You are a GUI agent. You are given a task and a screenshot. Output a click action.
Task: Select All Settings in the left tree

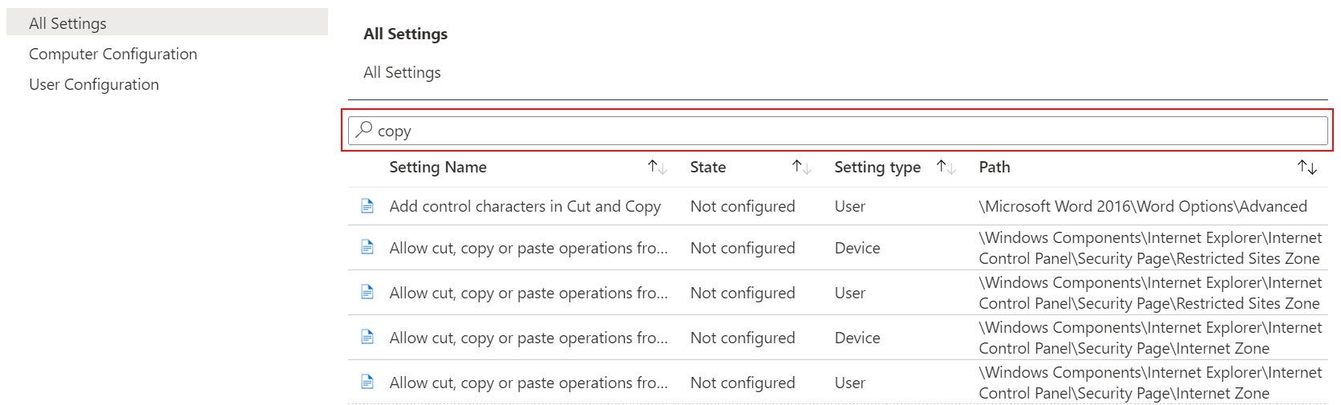(x=167, y=22)
